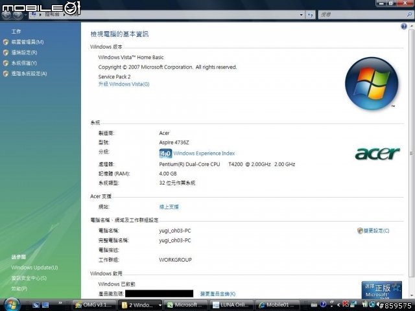Click the Aspire 4736Z model text
This screenshot has width=415, height=311.
174,143
